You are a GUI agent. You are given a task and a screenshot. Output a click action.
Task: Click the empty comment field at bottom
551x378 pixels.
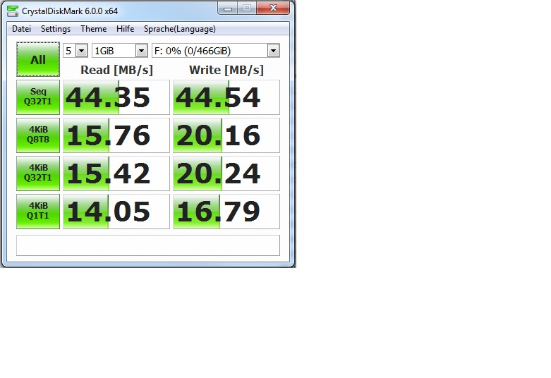[x=148, y=245]
